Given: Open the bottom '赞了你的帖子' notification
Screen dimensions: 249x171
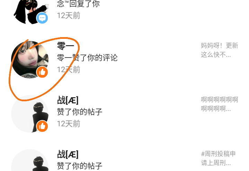Looking at the screenshot, I should [x=80, y=166].
